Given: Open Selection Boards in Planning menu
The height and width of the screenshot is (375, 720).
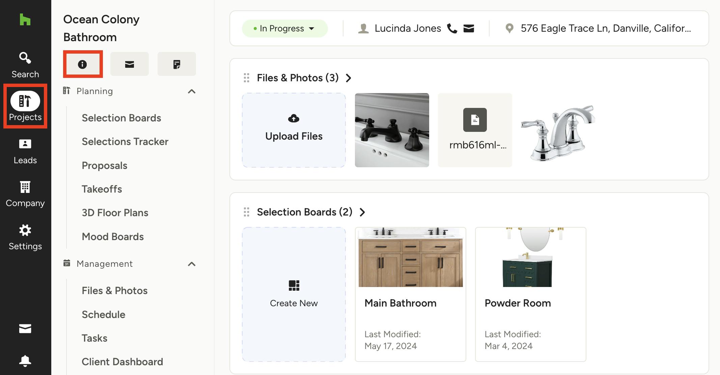Looking at the screenshot, I should tap(121, 118).
